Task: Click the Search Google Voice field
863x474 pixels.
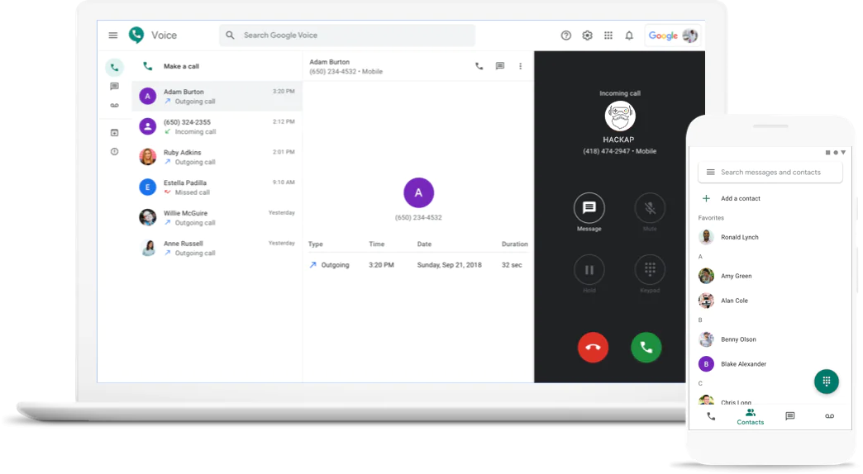Action: click(x=347, y=36)
